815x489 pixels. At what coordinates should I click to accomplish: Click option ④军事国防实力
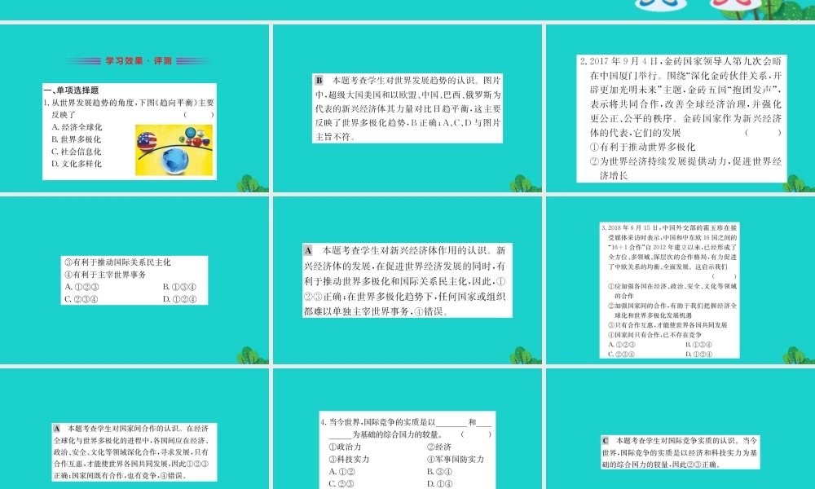click(456, 459)
